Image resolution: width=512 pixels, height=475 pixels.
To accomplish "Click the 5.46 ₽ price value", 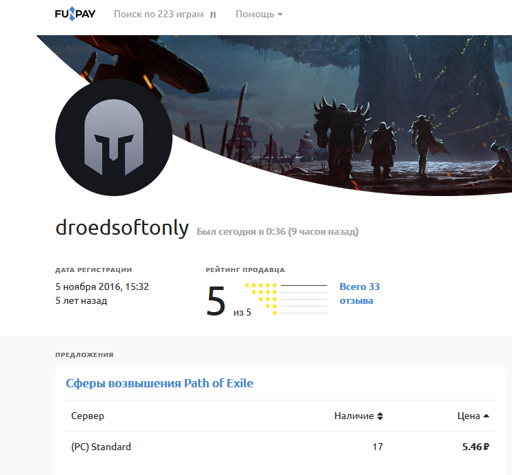I will click(475, 447).
